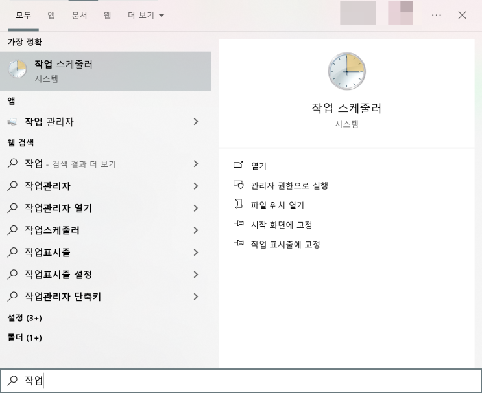Screen dimensions: 482x393
Task: Click the large 작업 스케줄러 clock icon in preview
Action: 347,71
